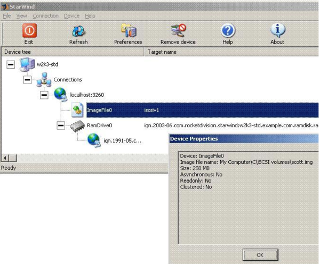Click the Refresh toolbar icon

78,31
